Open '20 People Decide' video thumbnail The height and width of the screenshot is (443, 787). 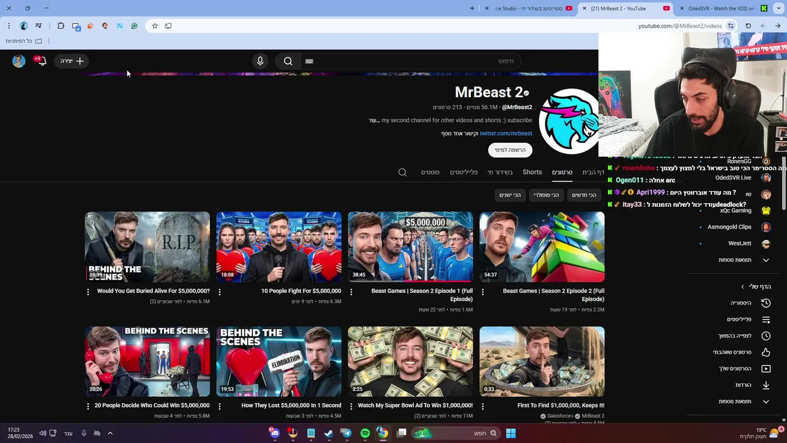pyautogui.click(x=147, y=361)
